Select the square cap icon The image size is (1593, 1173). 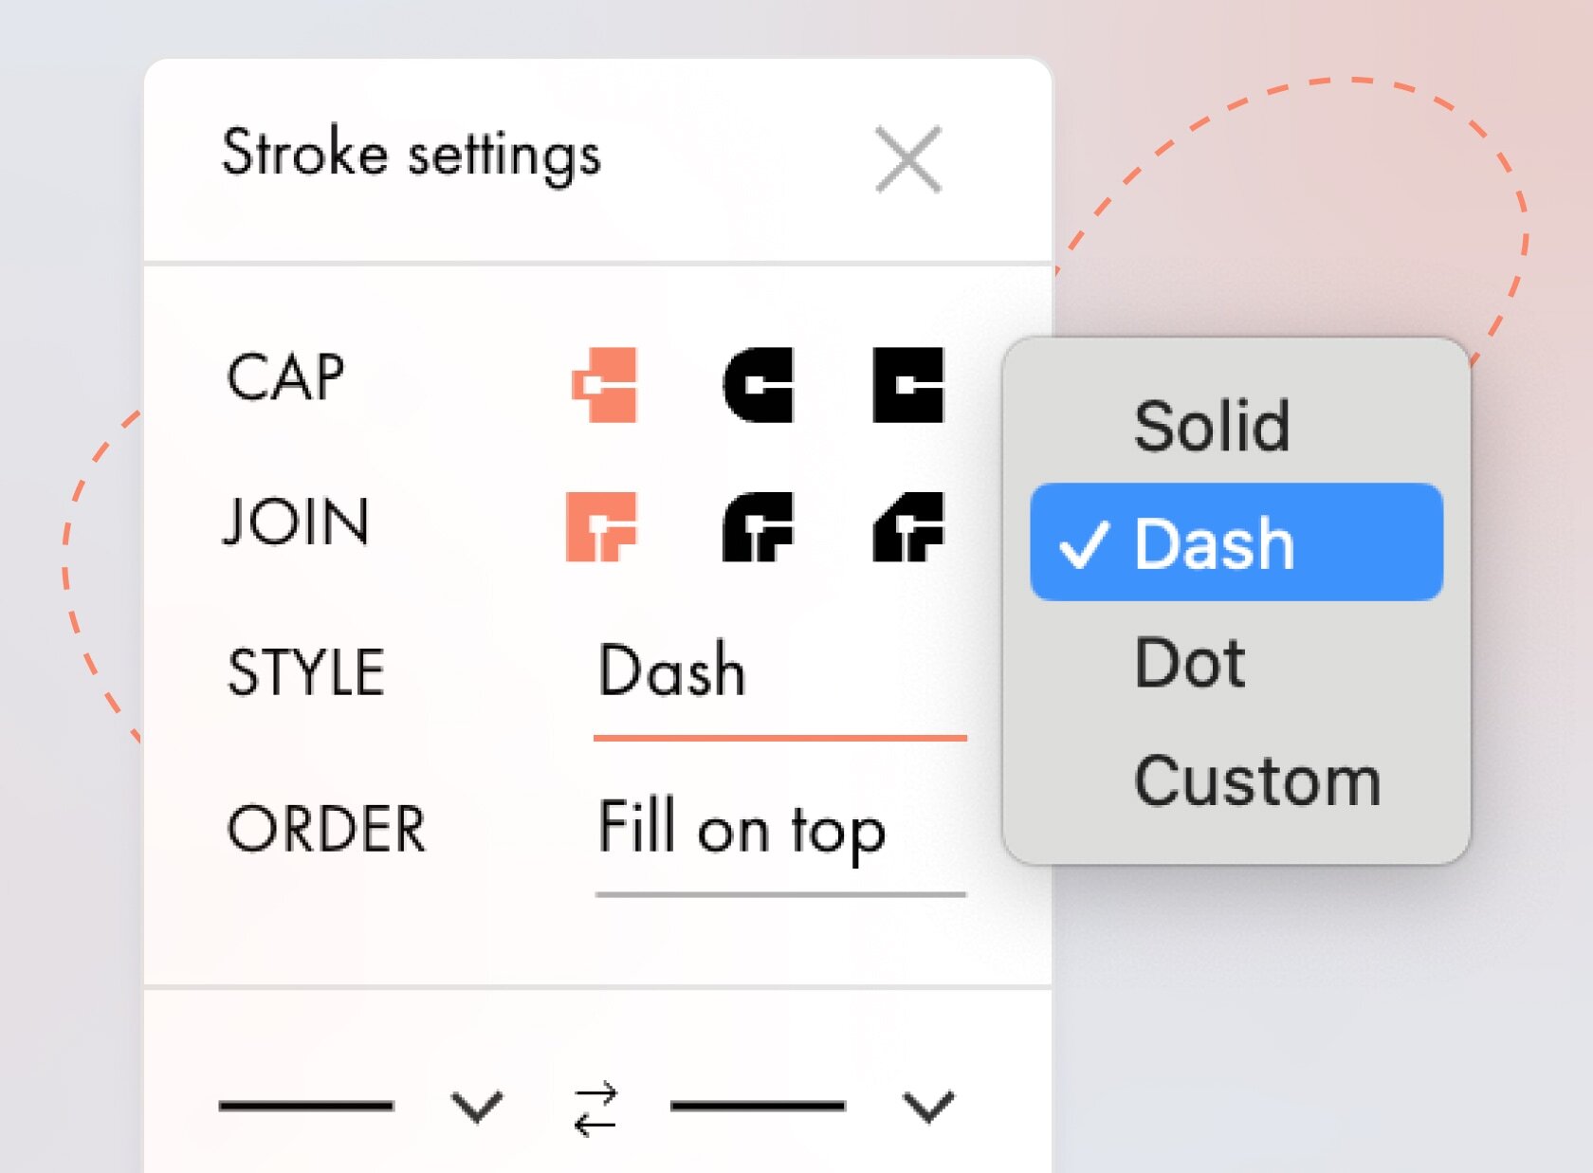point(908,385)
